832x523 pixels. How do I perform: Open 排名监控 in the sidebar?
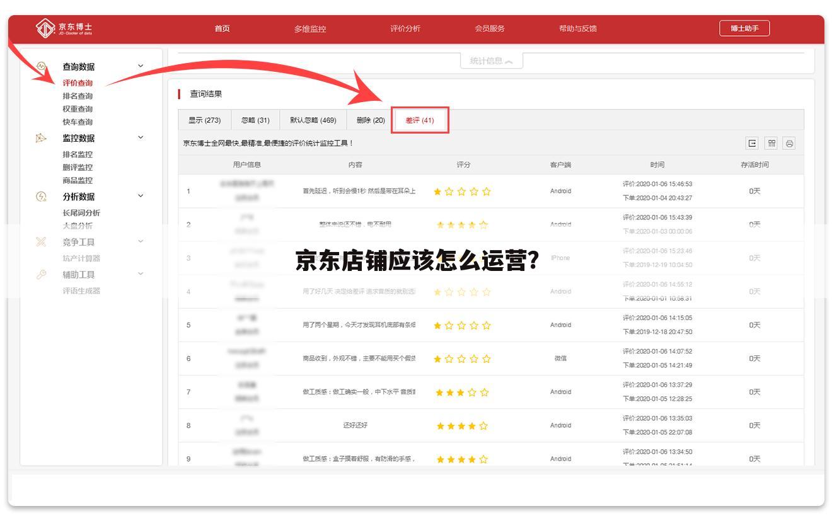coord(78,154)
